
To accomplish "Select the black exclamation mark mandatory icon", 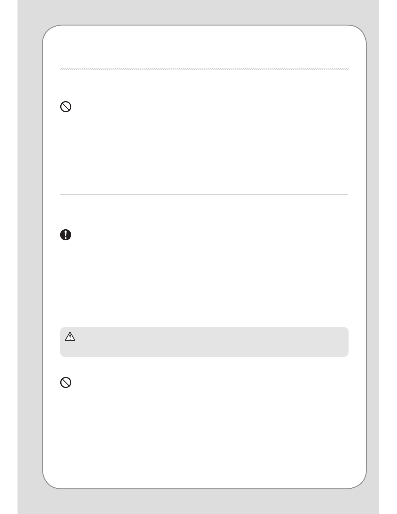I will (x=66, y=235).
